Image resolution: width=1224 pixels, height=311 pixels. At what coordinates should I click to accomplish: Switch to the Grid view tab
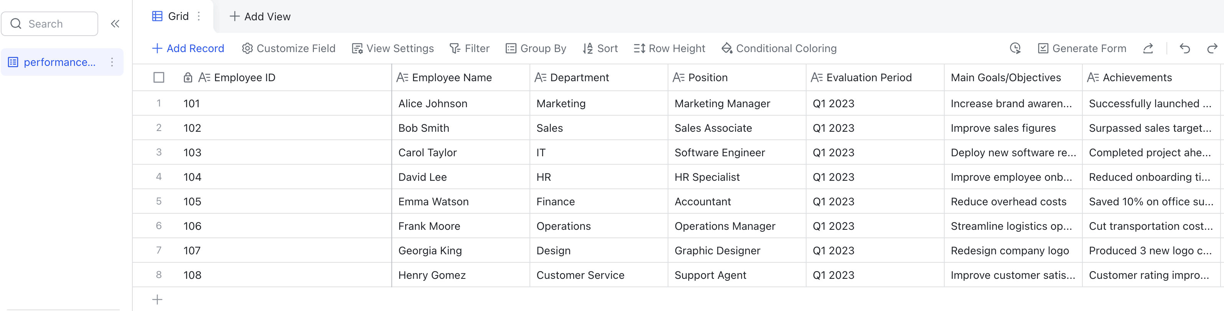click(x=173, y=16)
